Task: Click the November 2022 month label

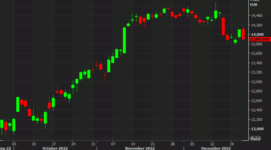Action: (140, 148)
